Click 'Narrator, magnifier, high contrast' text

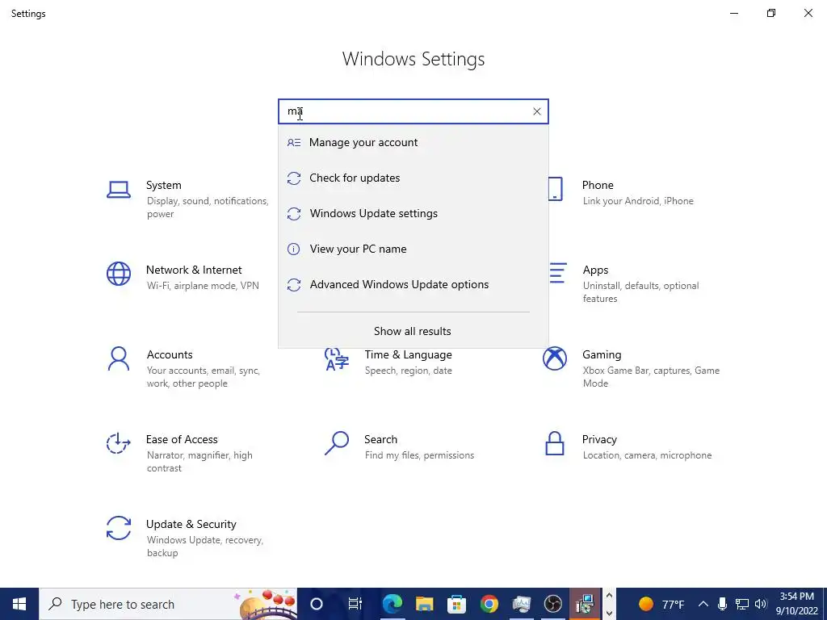click(x=199, y=461)
